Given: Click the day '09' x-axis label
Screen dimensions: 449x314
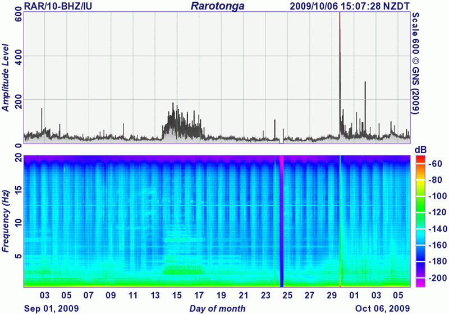Looking at the screenshot, I should tap(111, 295).
